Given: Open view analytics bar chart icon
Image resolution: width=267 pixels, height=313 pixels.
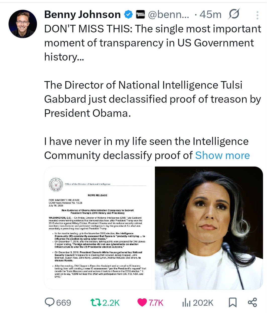Looking at the screenshot, I should (186, 303).
